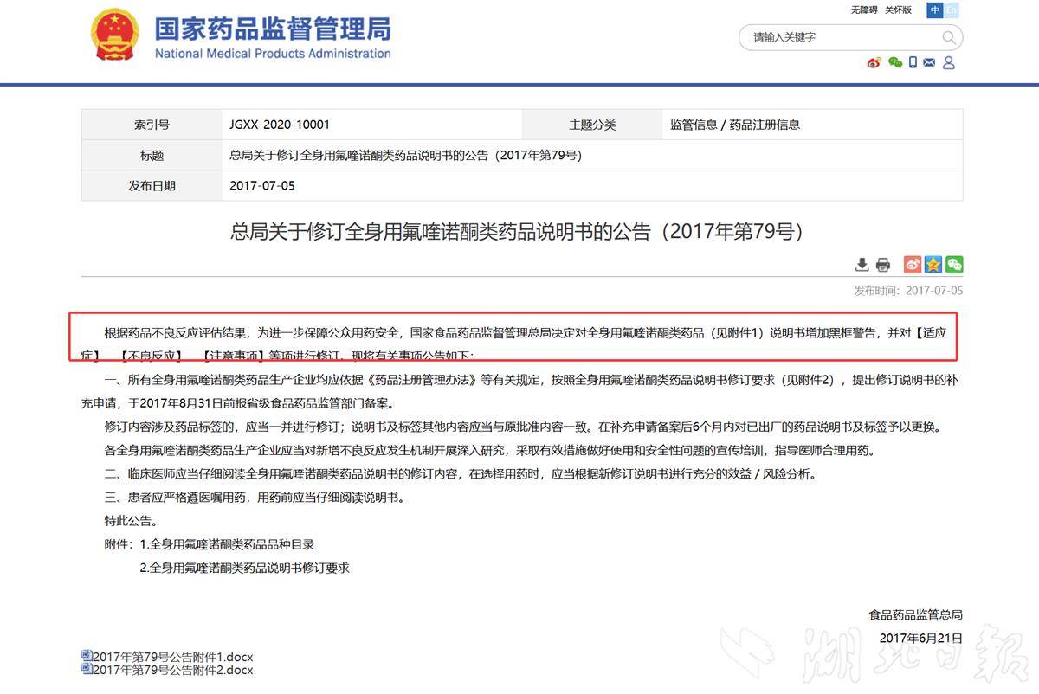1039x694 pixels.
Task: Print the announcement with the printer icon
Action: [x=883, y=265]
